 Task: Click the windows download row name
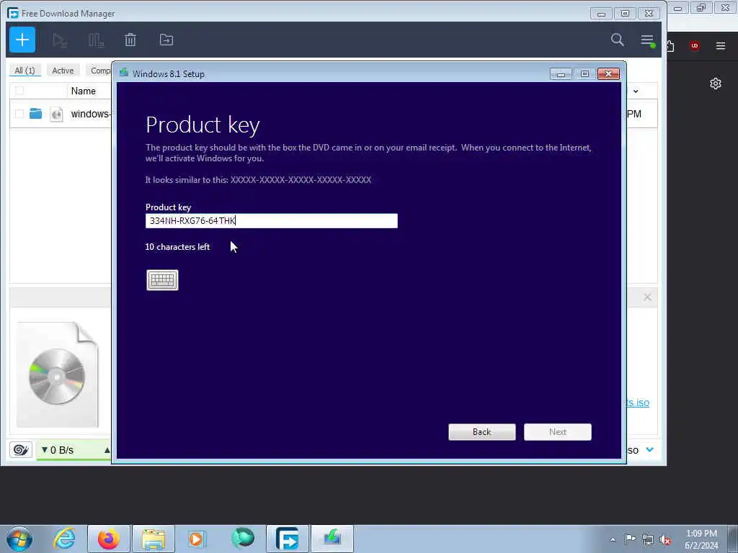click(x=90, y=114)
